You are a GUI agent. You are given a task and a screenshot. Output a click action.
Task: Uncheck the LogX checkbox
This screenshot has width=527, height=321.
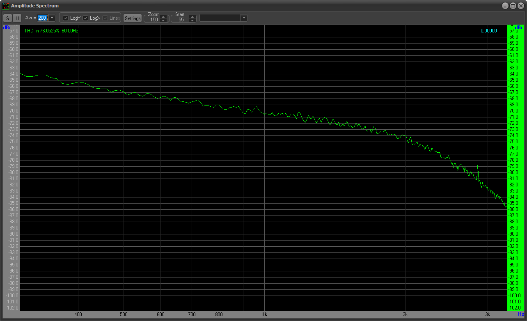[x=85, y=18]
